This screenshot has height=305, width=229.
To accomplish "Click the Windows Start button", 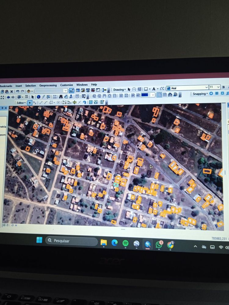I will (39, 240).
